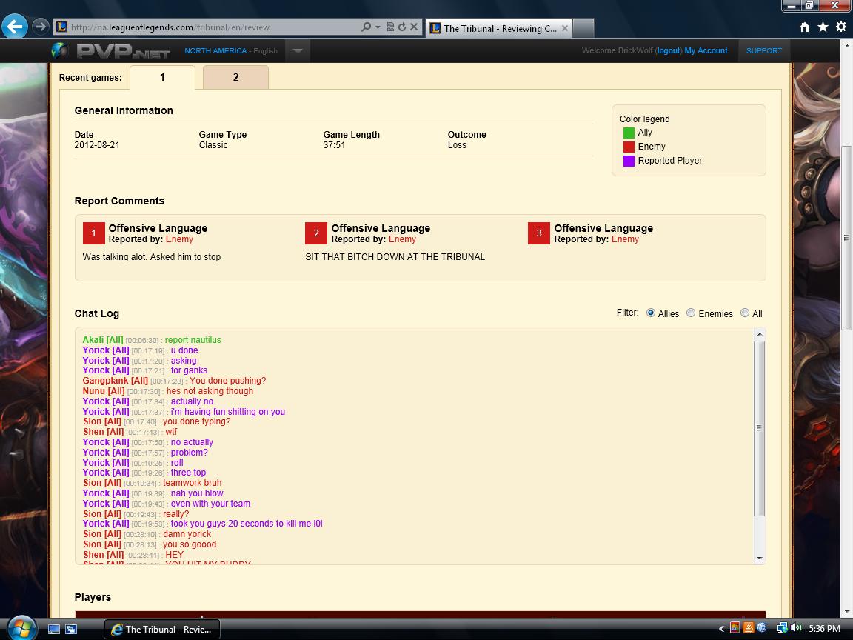Open Favorites with the star icon
The width and height of the screenshot is (853, 640).
pyautogui.click(x=823, y=27)
